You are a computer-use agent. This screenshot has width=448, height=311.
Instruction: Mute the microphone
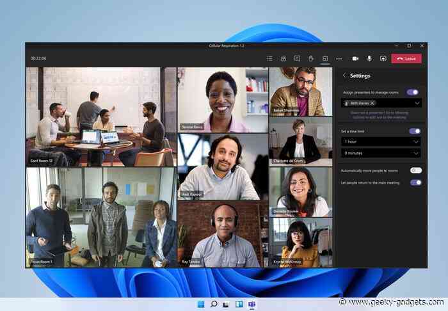[x=369, y=58]
